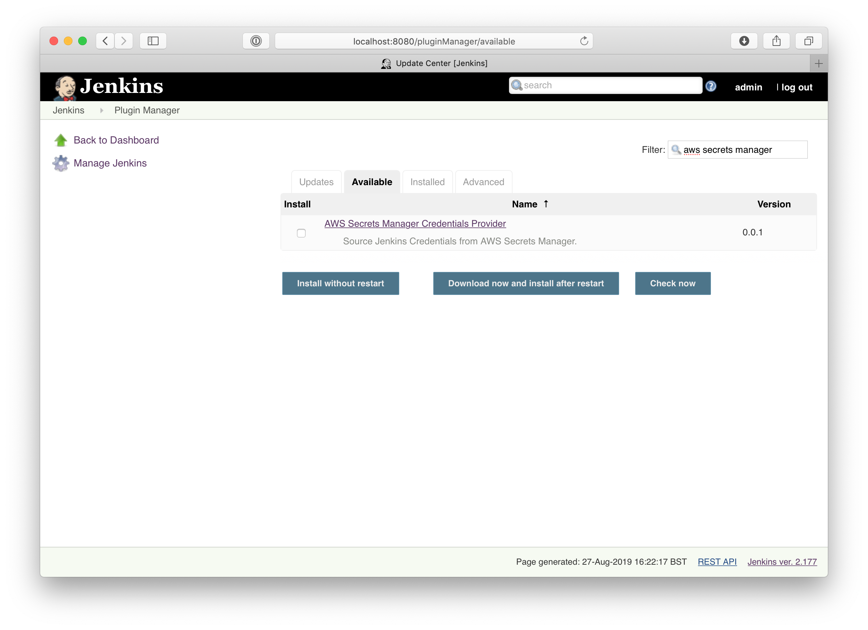Click the Source Jenkins Credentials description text

click(x=459, y=241)
